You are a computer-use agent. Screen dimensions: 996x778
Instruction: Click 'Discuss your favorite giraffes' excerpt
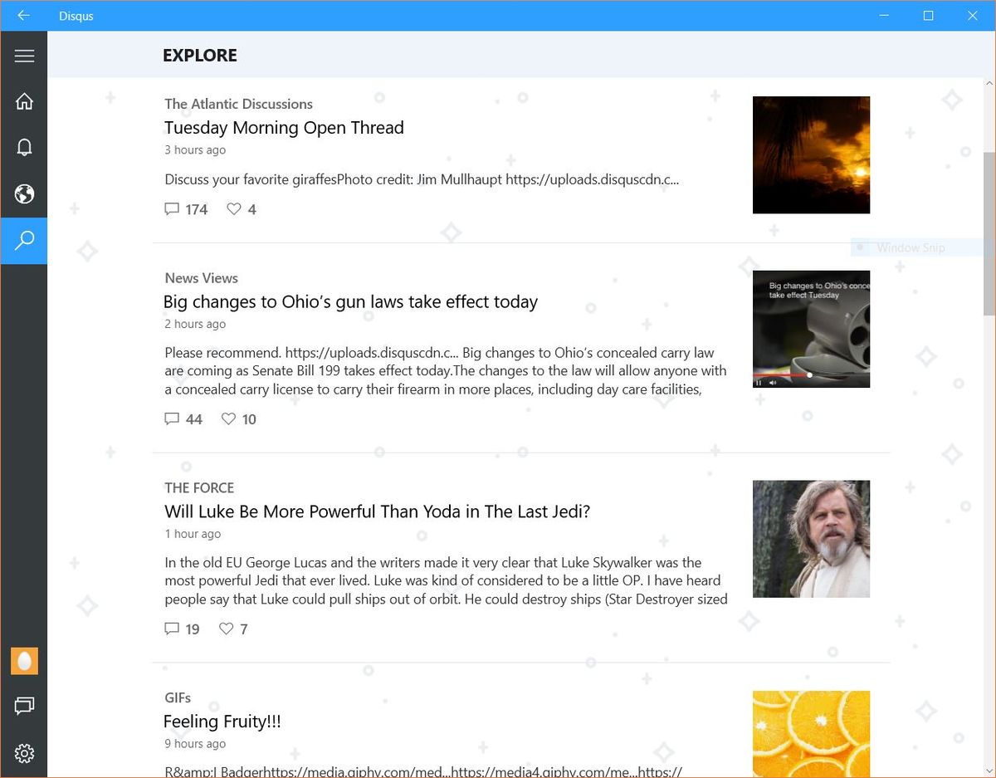(422, 179)
